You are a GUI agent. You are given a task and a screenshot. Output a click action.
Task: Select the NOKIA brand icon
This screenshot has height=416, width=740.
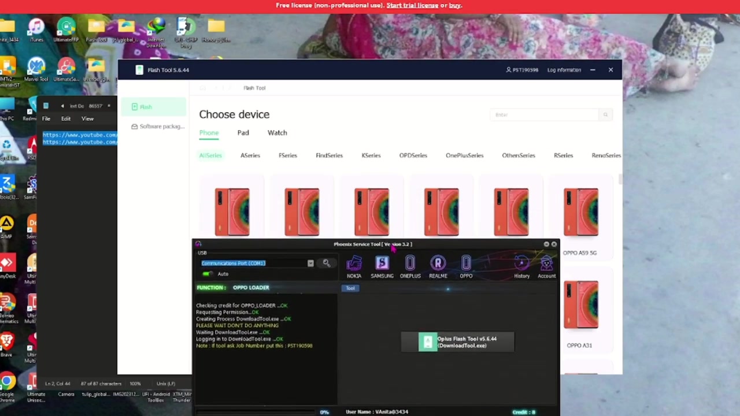(x=354, y=268)
